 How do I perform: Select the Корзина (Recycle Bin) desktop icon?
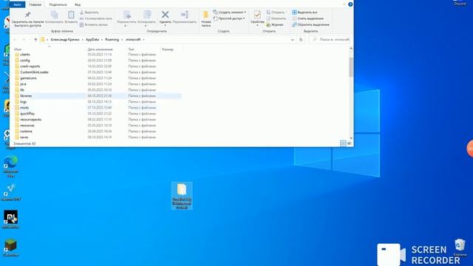[x=460, y=248]
